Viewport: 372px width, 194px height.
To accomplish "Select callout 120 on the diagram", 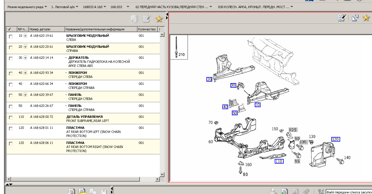I will tap(336, 139).
